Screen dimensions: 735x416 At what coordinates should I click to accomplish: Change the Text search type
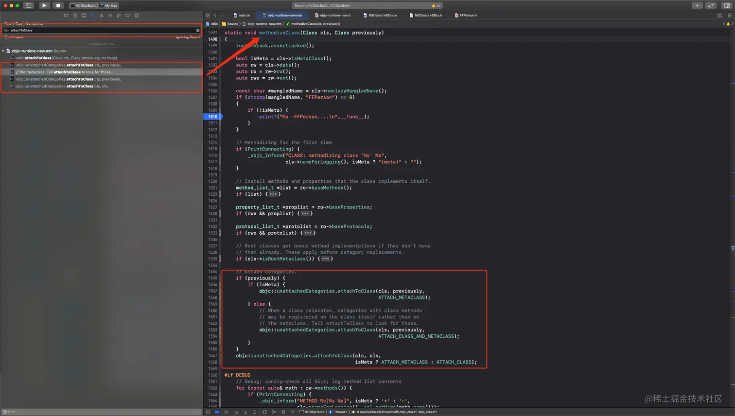(x=19, y=23)
